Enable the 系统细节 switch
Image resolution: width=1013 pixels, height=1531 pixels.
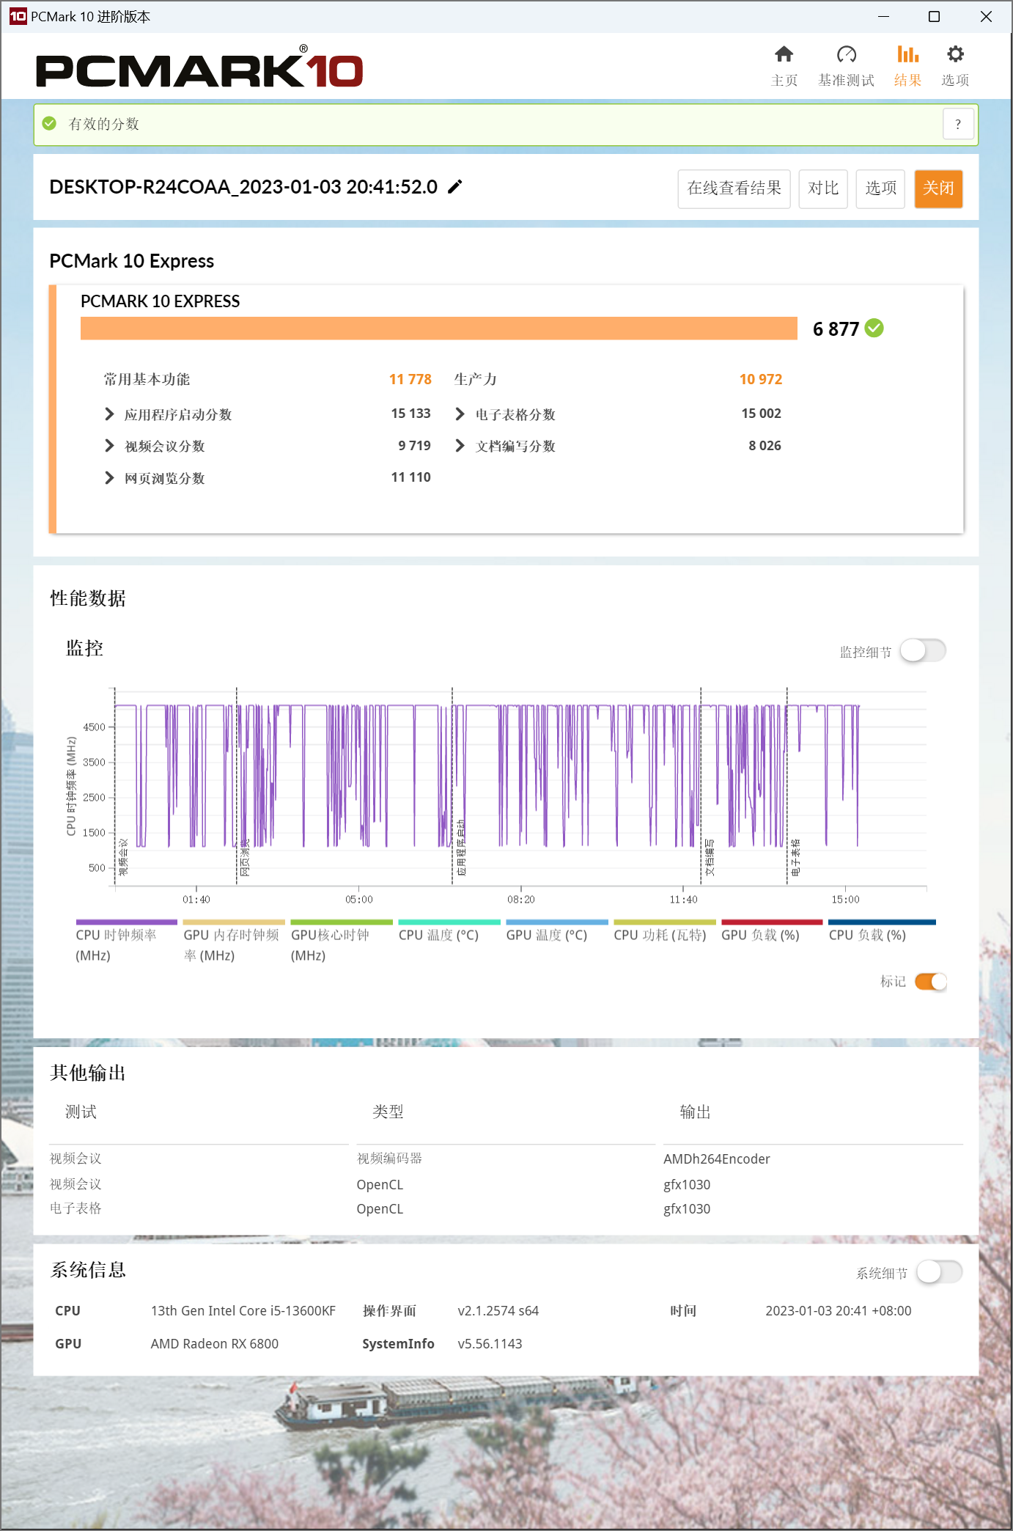click(939, 1271)
